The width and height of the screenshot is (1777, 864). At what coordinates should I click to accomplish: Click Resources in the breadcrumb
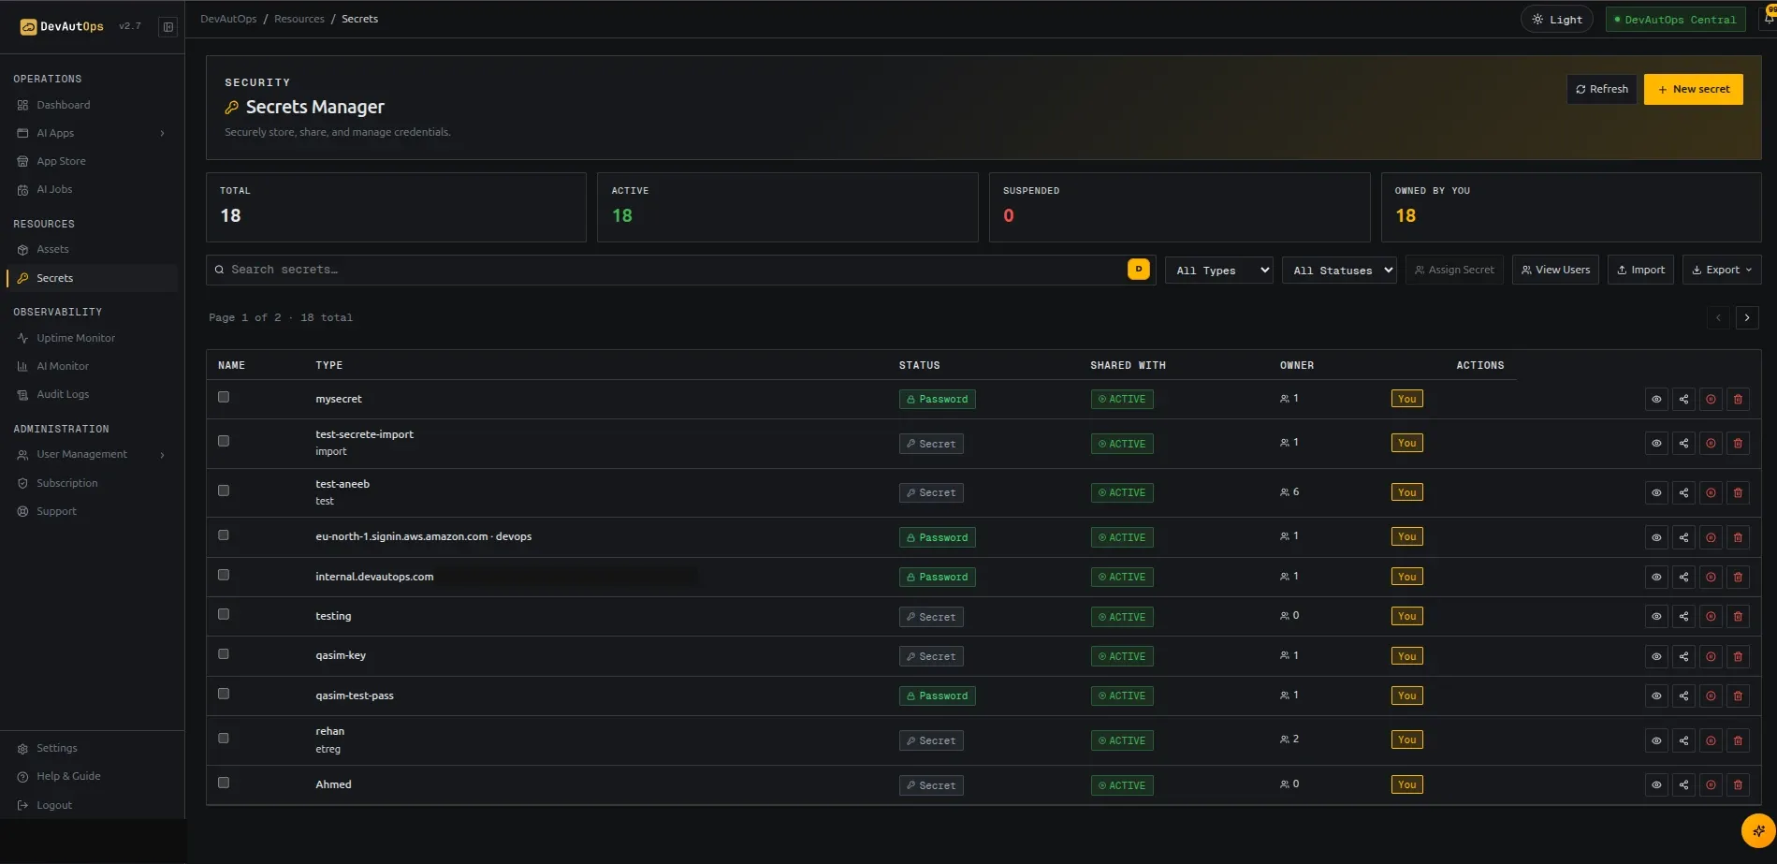299,19
